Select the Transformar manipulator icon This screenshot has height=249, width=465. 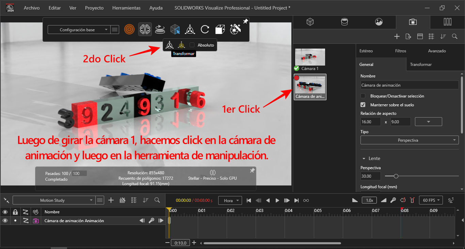click(169, 45)
